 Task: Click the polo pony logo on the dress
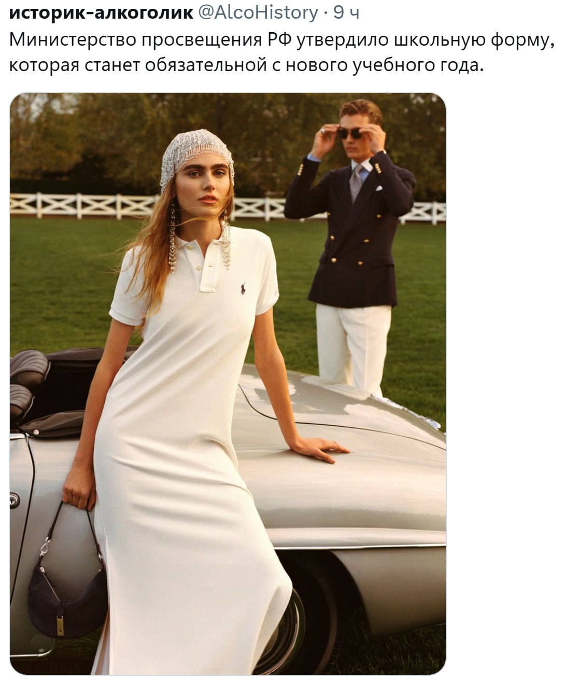242,288
